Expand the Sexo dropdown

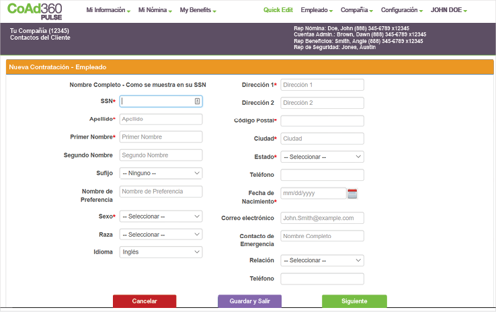pos(161,217)
